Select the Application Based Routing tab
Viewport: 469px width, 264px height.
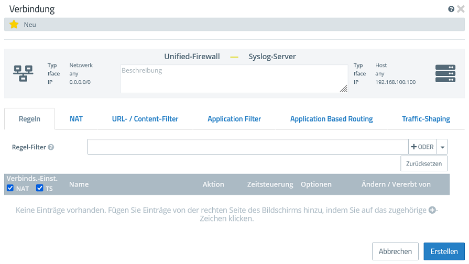click(331, 119)
